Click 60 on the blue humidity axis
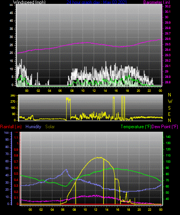180x215 pixels. (x=7, y=162)
